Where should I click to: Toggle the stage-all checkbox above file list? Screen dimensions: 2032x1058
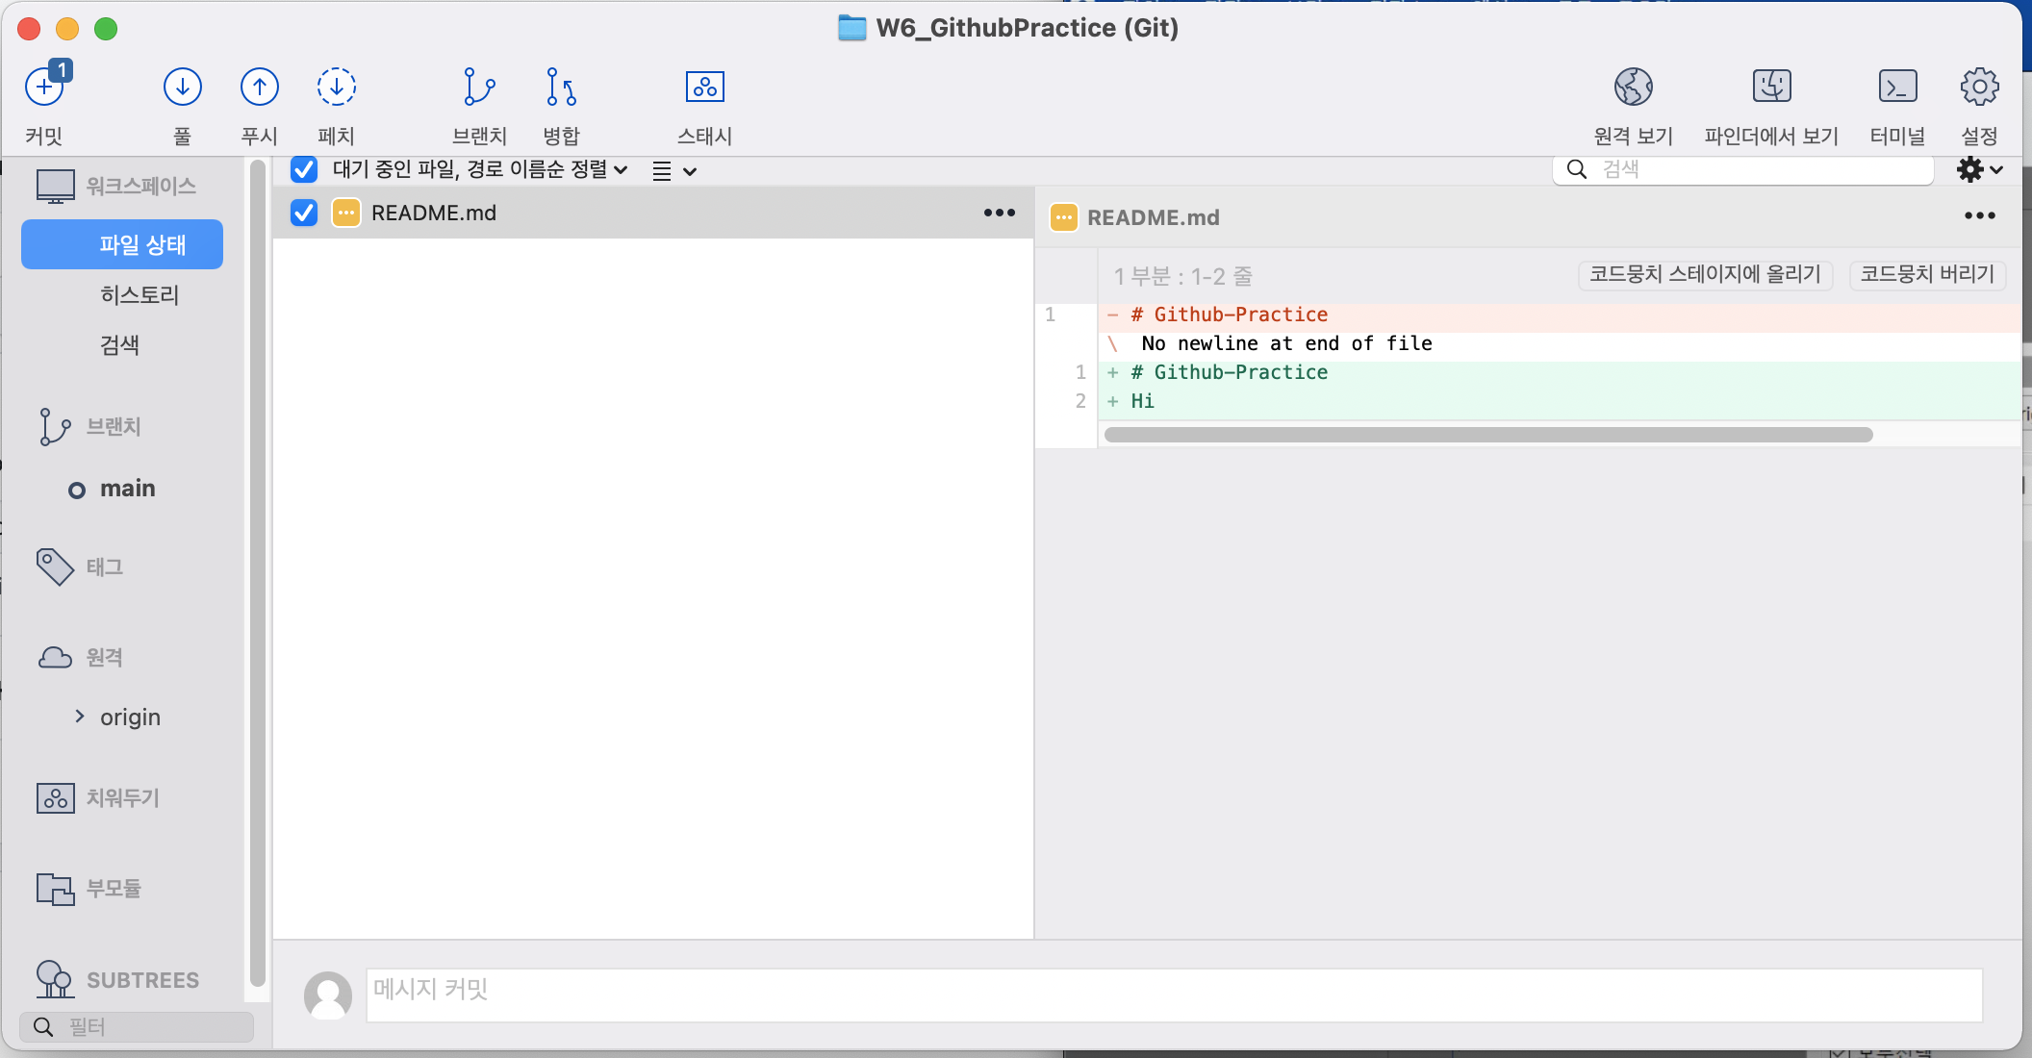[x=304, y=169]
